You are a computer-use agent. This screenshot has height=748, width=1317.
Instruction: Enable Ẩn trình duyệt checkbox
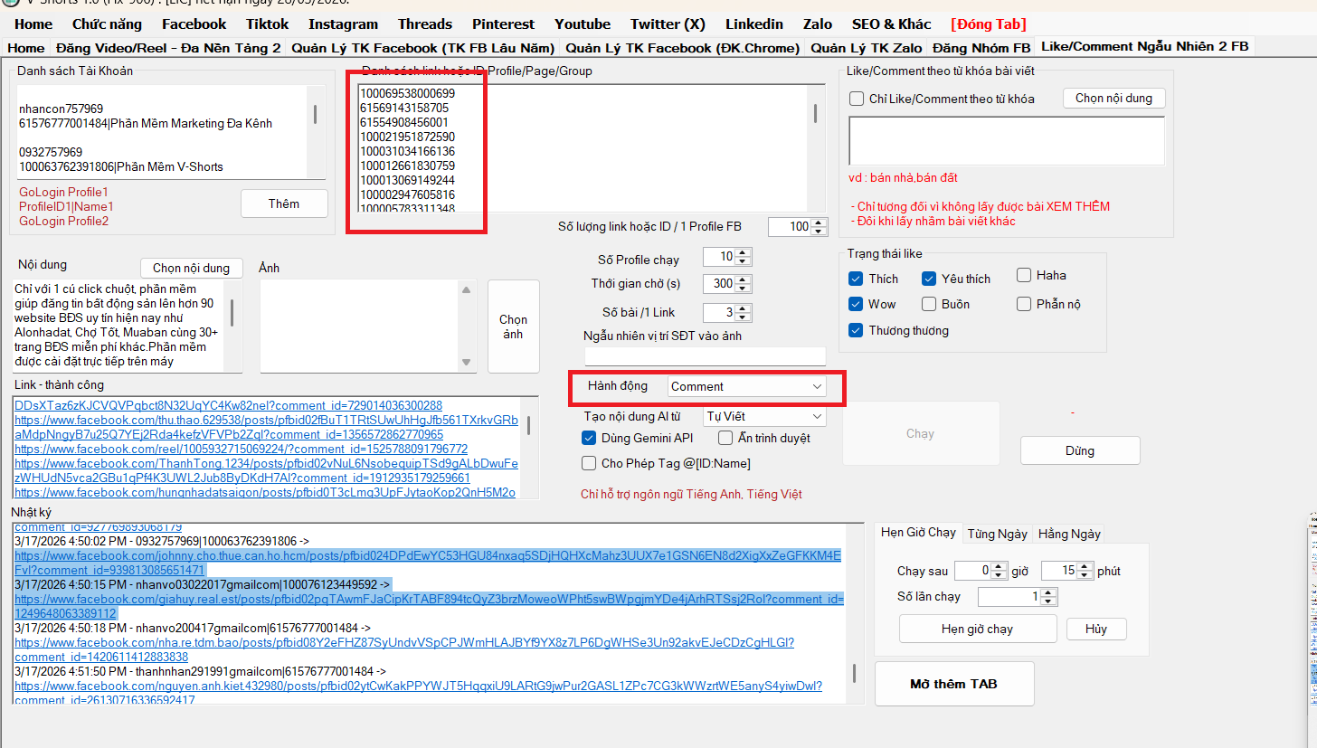click(x=725, y=439)
